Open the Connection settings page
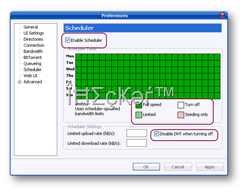The height and width of the screenshot is (195, 247). tap(34, 45)
